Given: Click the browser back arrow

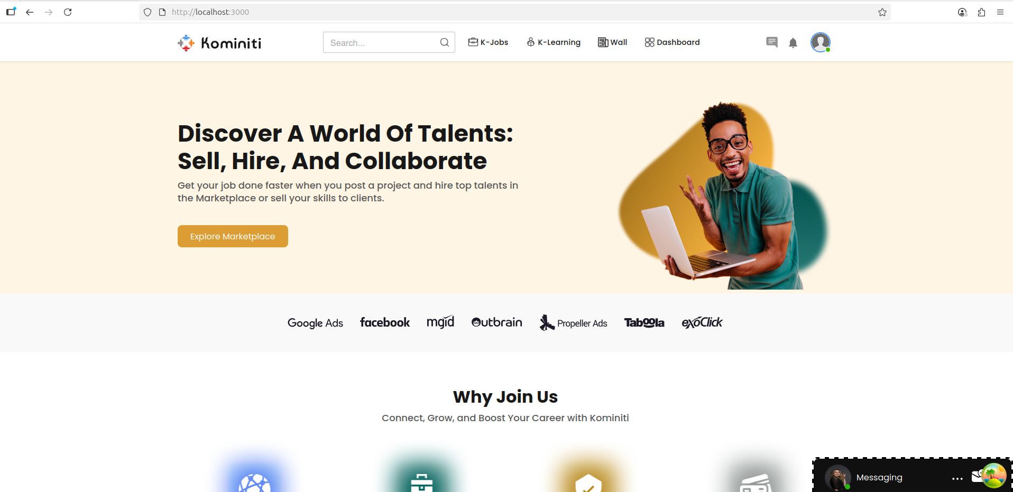Looking at the screenshot, I should pos(30,12).
